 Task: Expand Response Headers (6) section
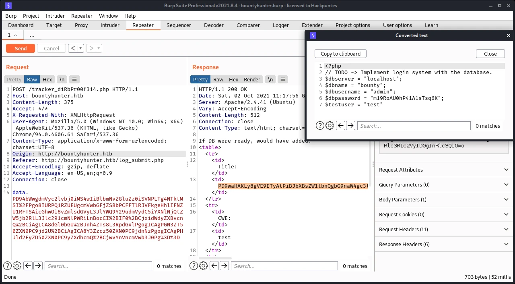(x=445, y=244)
